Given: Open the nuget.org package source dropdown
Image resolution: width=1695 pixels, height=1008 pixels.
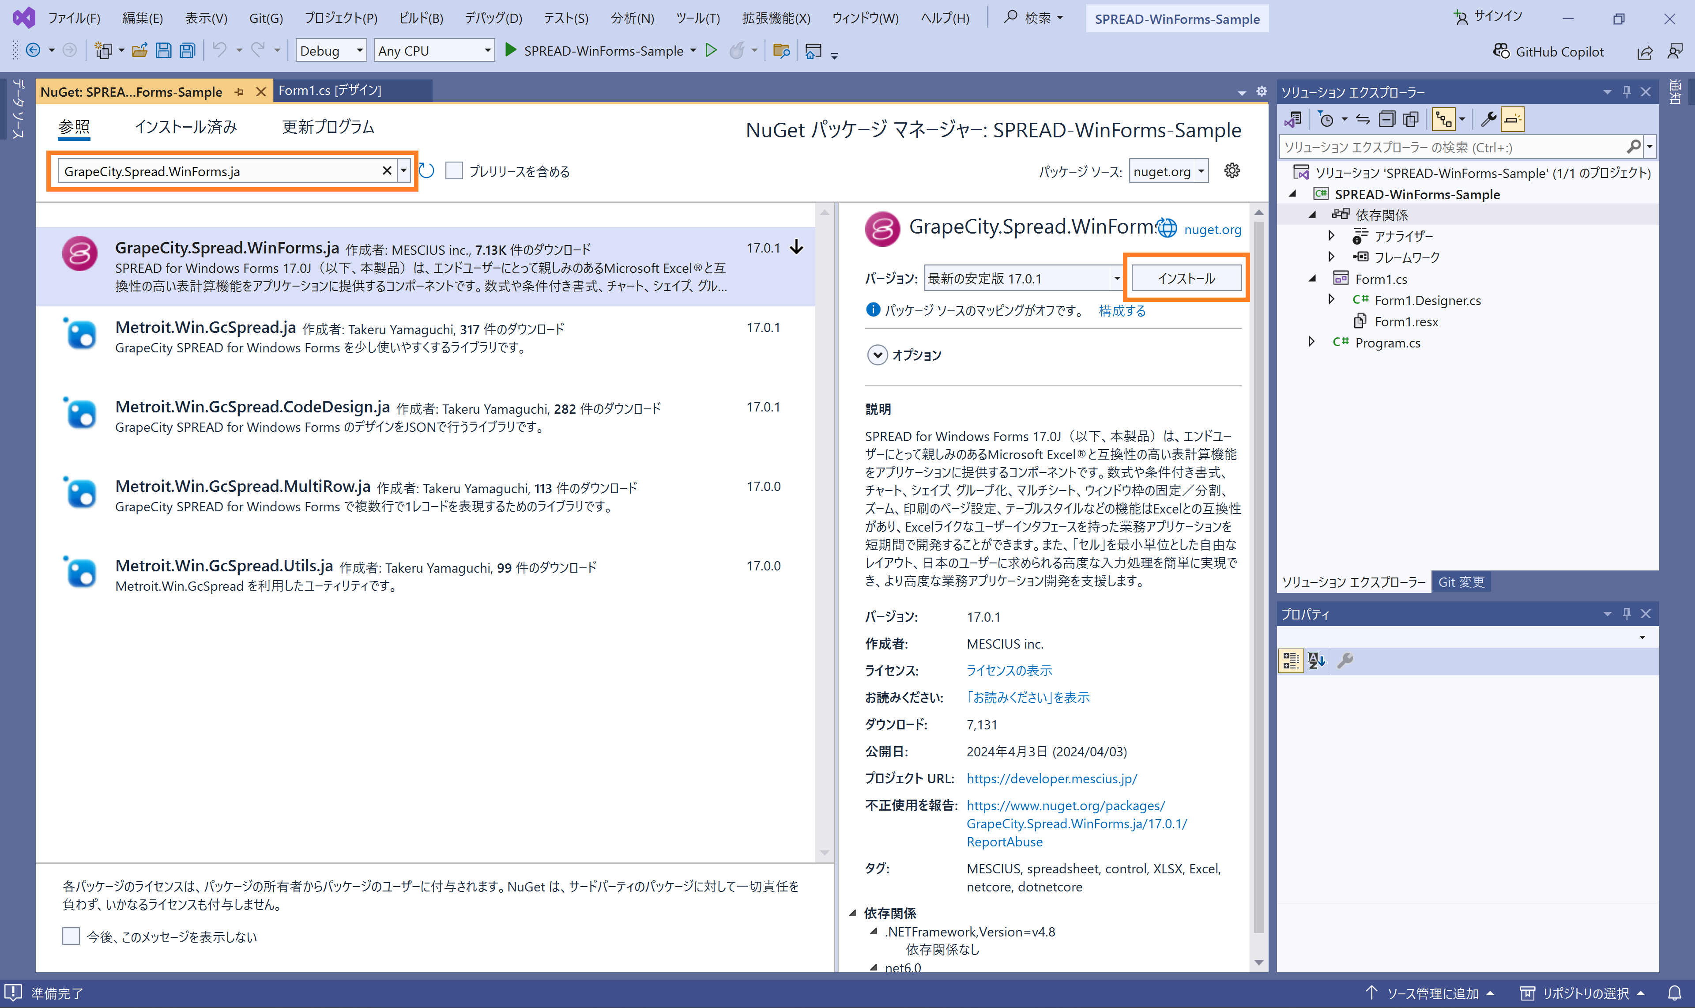Looking at the screenshot, I should (x=1169, y=171).
